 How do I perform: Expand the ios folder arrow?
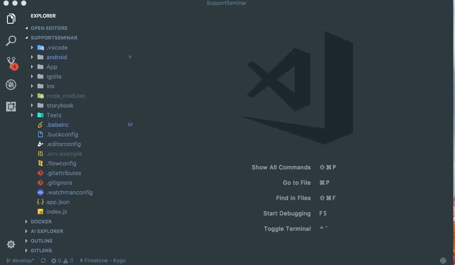point(32,86)
